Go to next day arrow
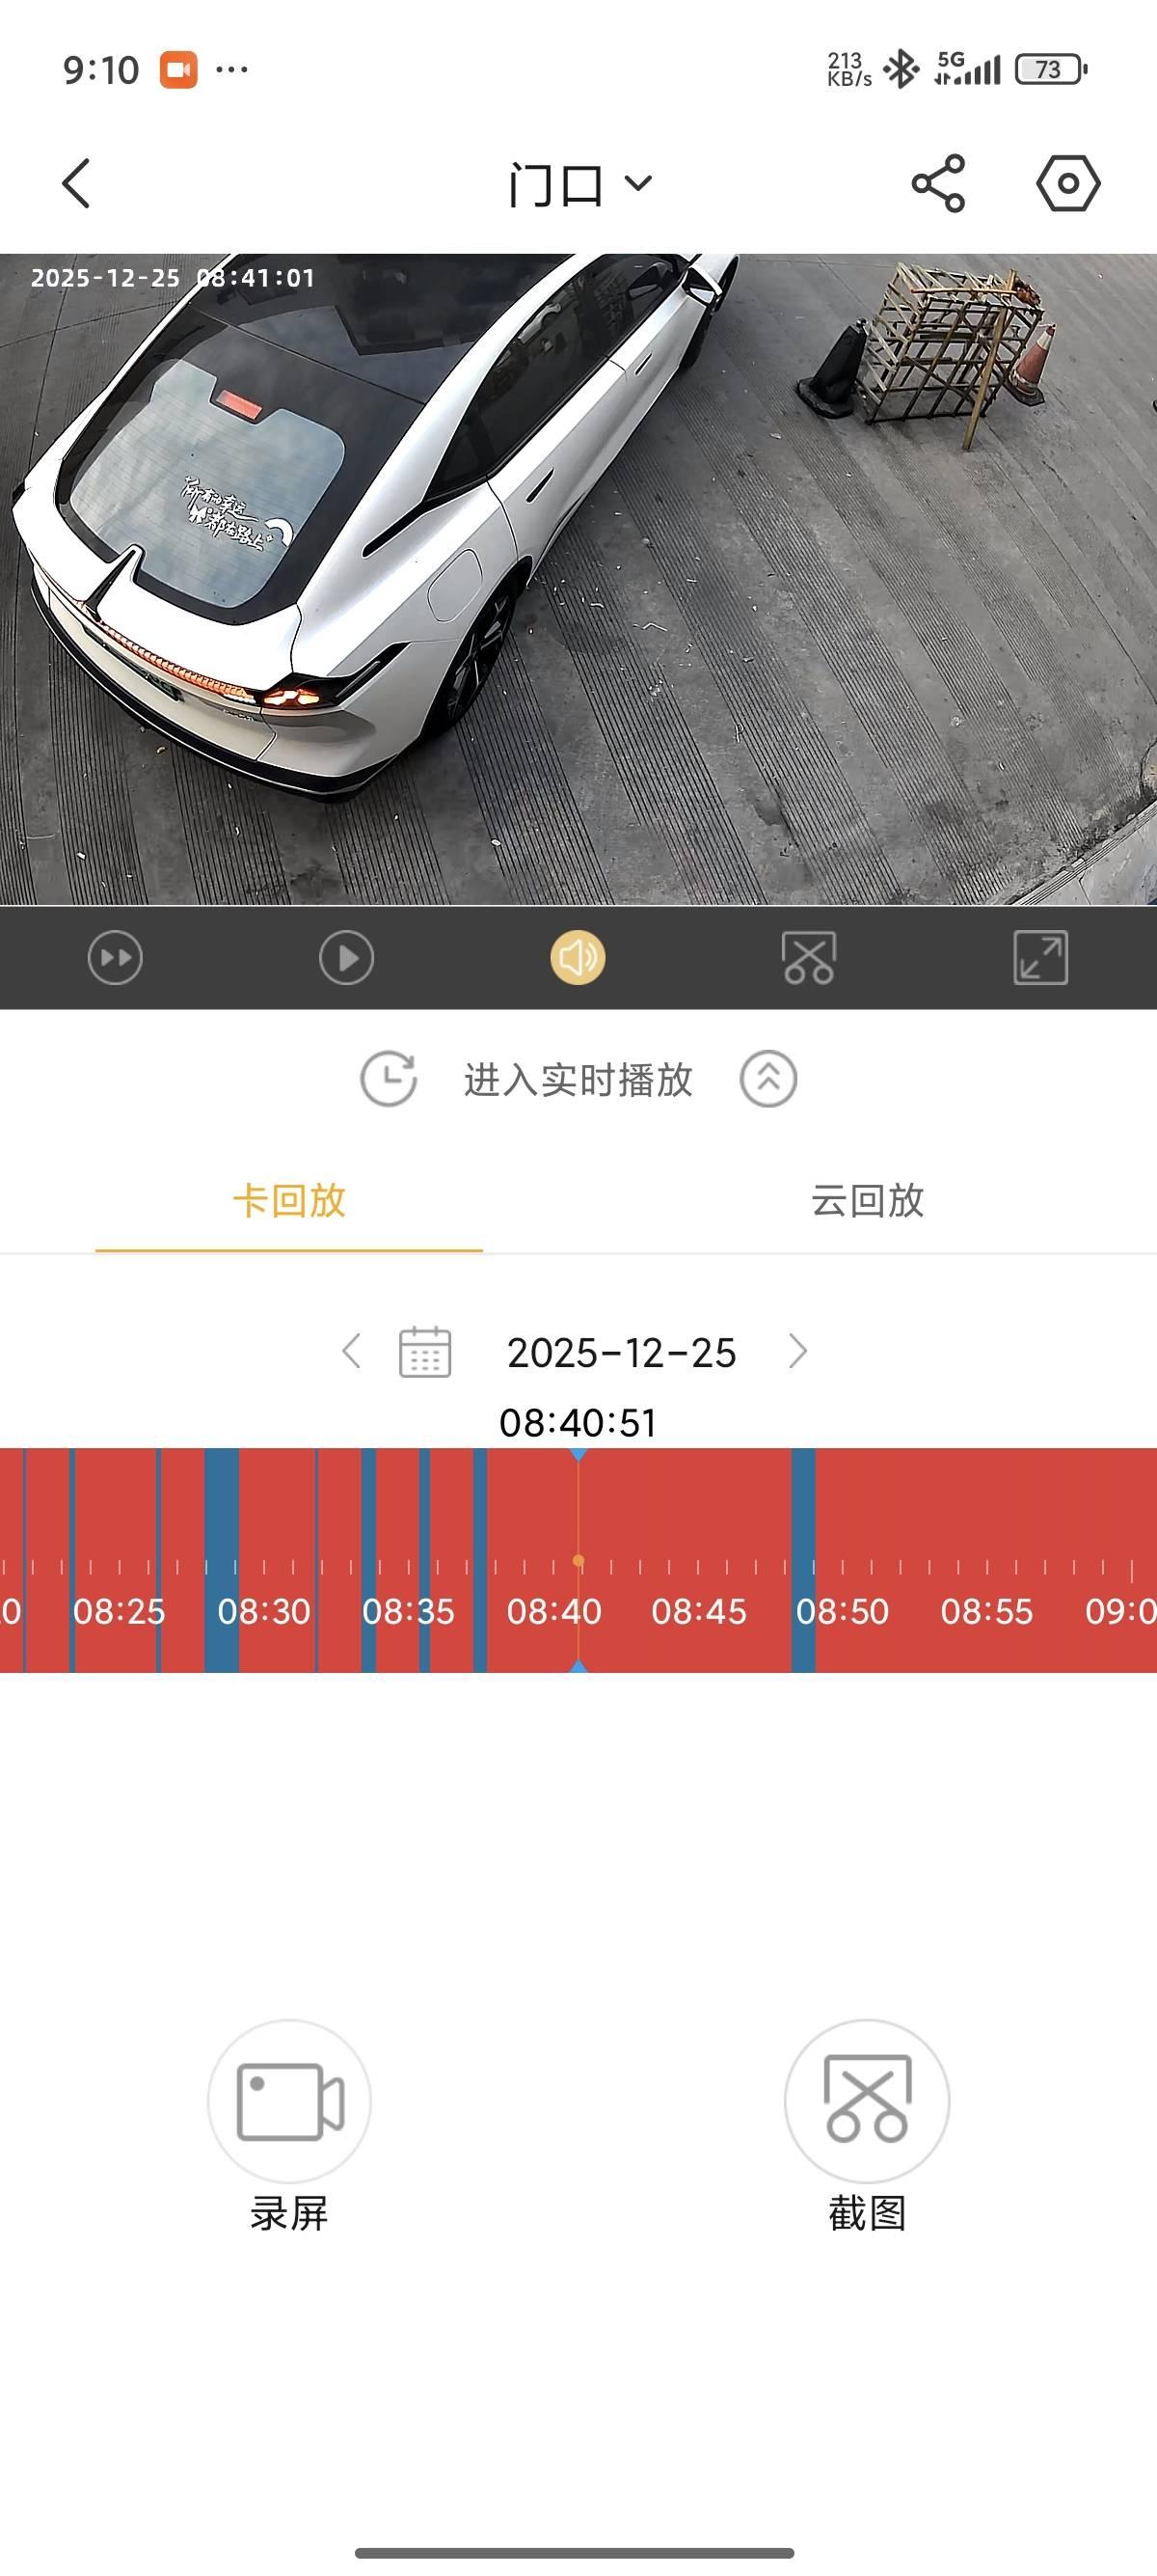Image resolution: width=1157 pixels, height=2576 pixels. 797,1351
